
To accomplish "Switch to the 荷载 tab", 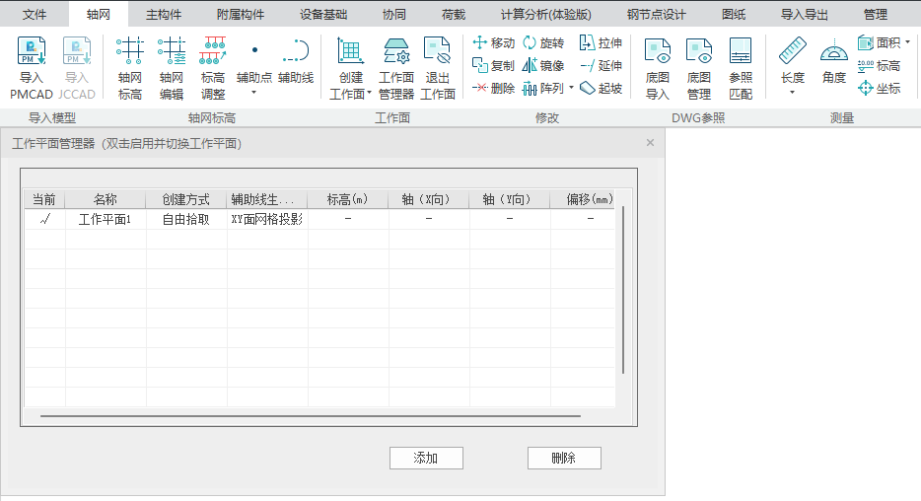I will tap(454, 14).
